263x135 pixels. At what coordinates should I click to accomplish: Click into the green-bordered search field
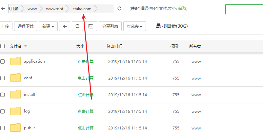[244, 9]
